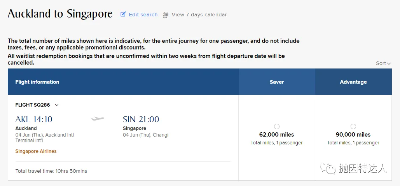
Task: Click the 7-days calendar grid icon
Action: click(166, 15)
